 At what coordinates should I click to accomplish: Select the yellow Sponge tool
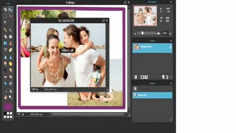pos(11,64)
